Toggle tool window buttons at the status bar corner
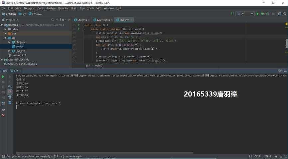The width and height of the screenshot is (288, 159). [3, 156]
